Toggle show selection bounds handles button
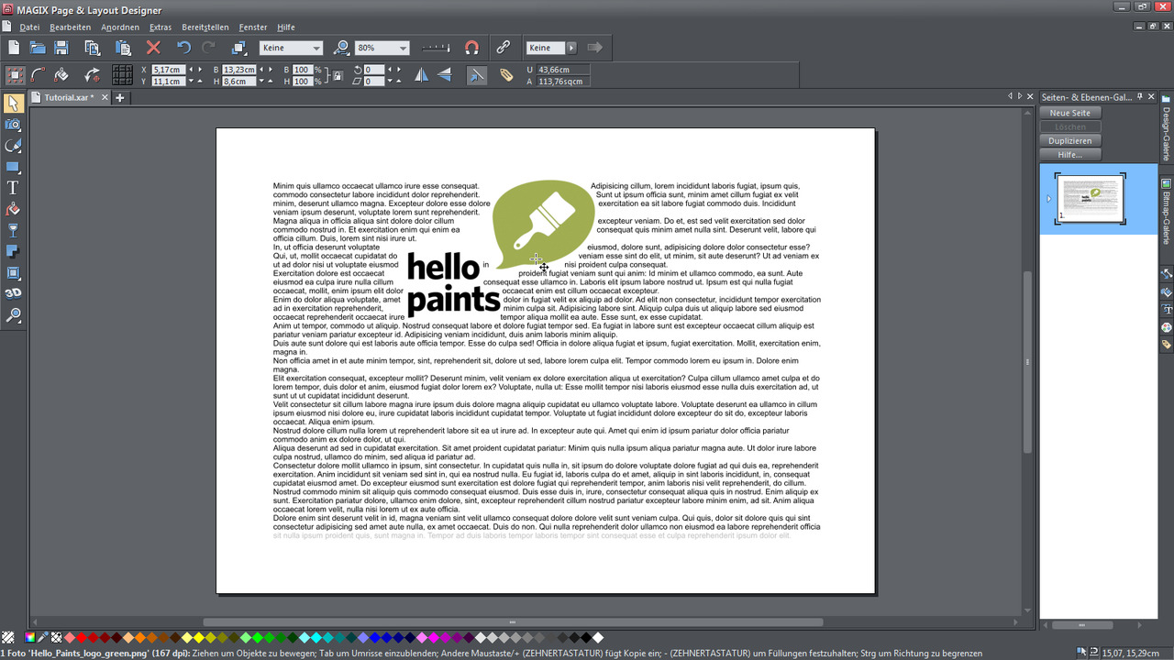The image size is (1174, 660). 15,75
